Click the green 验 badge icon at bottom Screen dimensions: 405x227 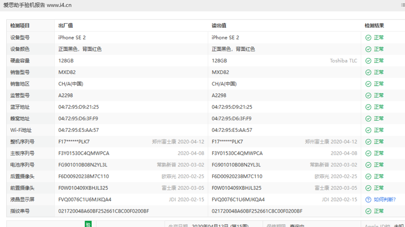[x=88, y=224]
